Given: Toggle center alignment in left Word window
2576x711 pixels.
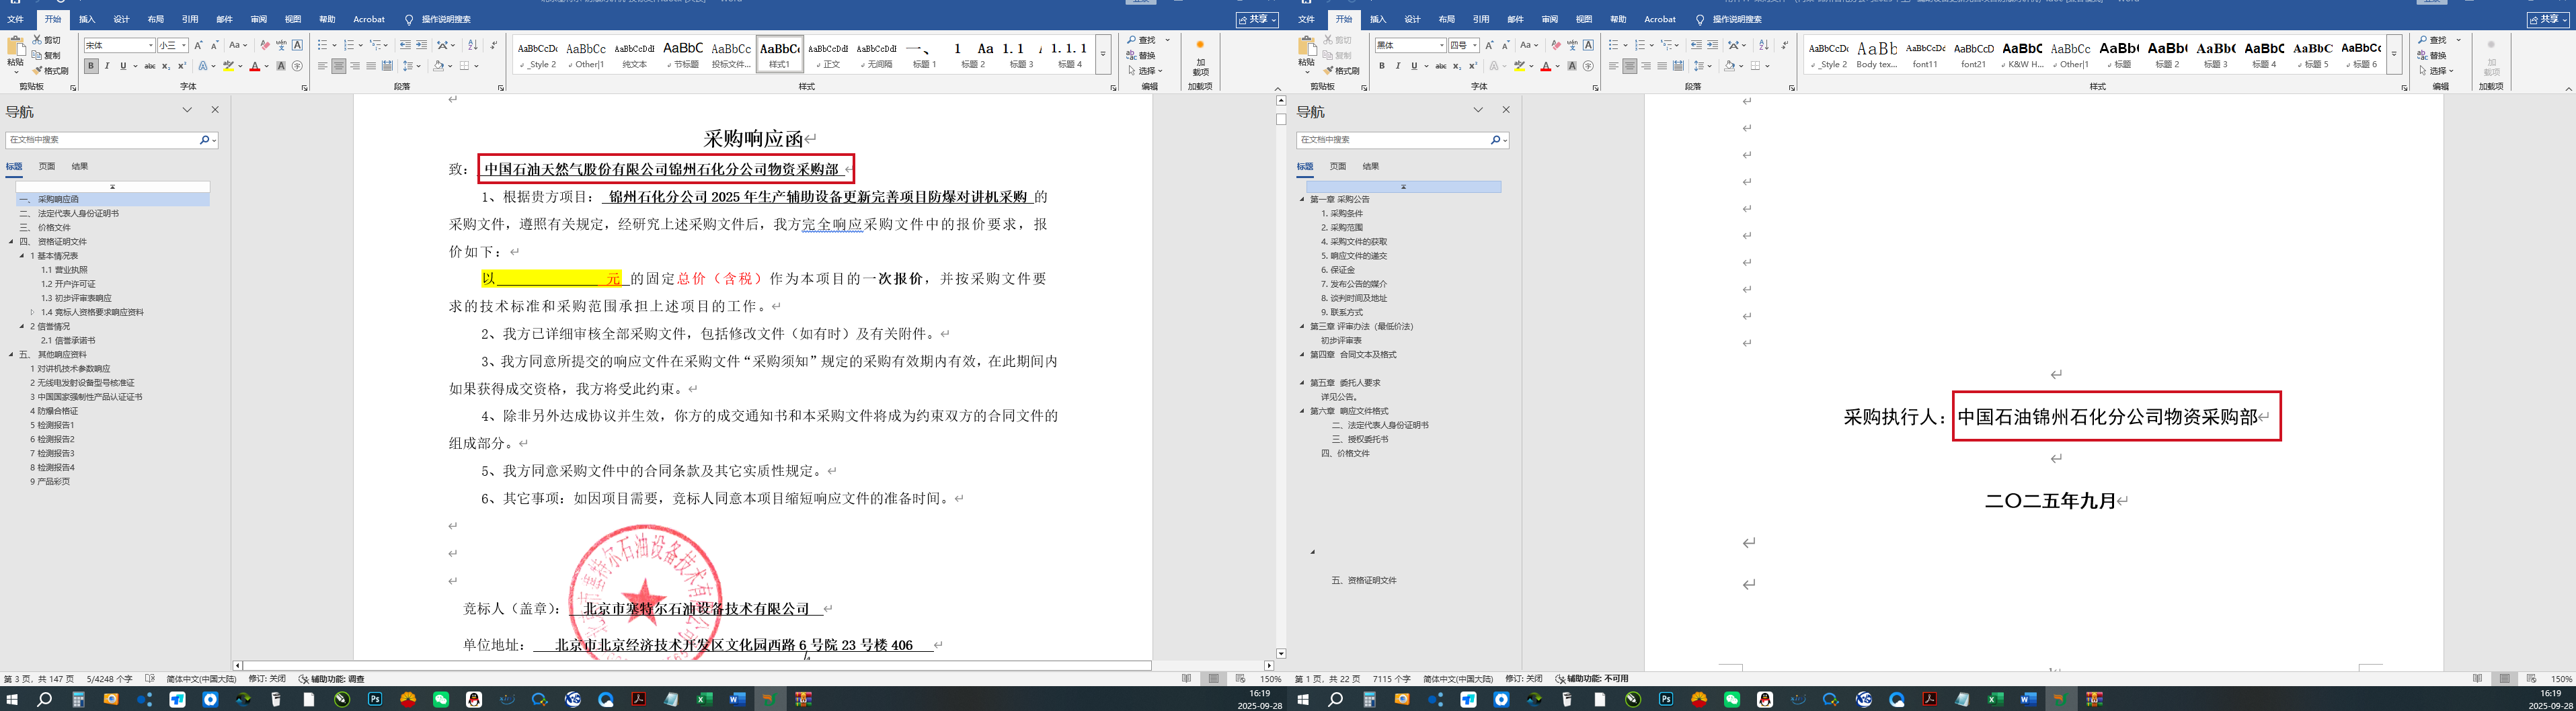Looking at the screenshot, I should pyautogui.click(x=339, y=66).
